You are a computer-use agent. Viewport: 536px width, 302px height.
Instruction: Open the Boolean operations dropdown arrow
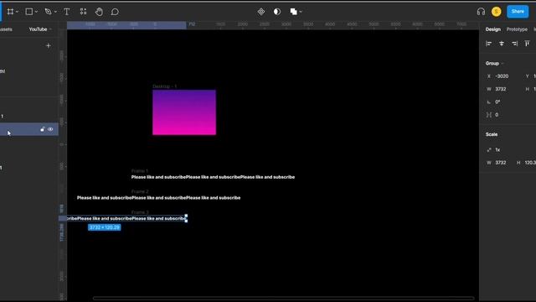point(301,12)
